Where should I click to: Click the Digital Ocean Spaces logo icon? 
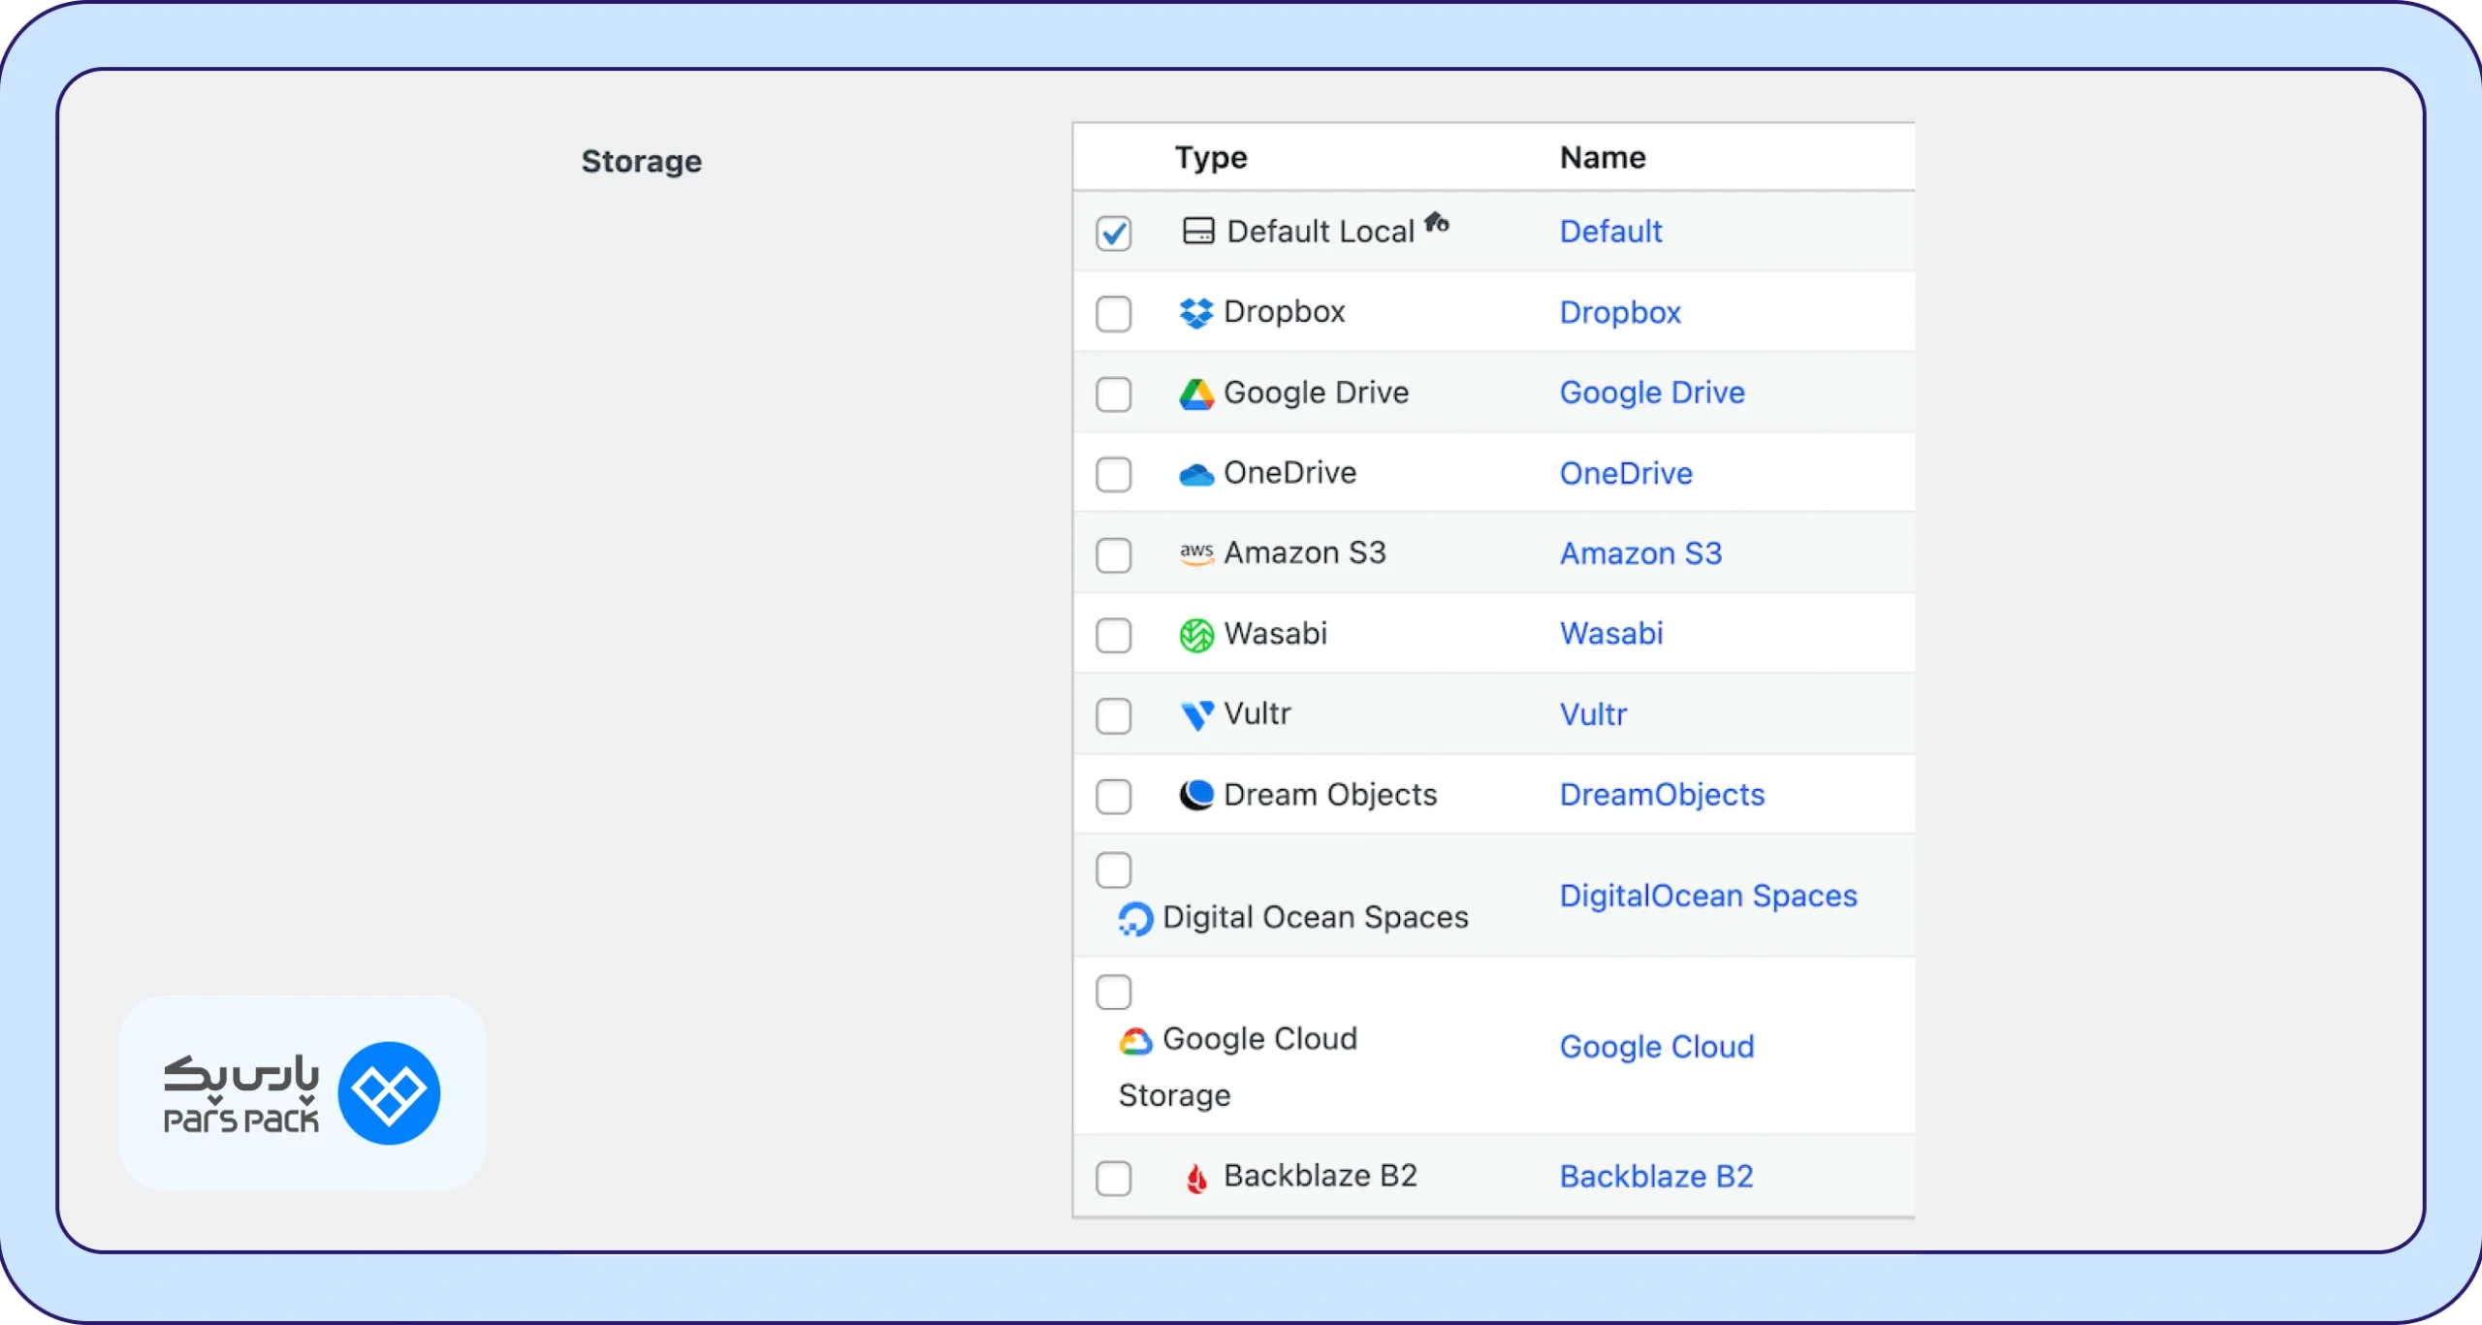click(1135, 919)
